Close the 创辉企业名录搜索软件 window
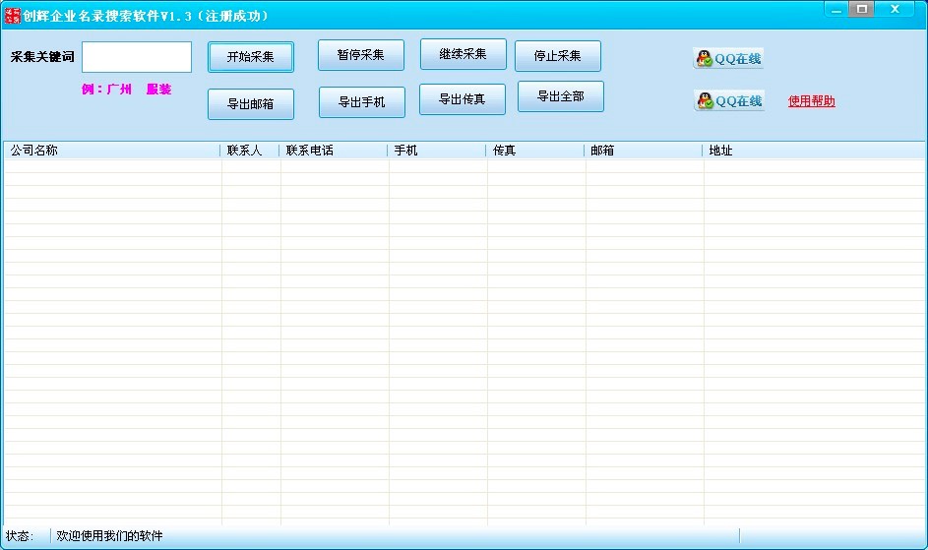 (x=895, y=9)
